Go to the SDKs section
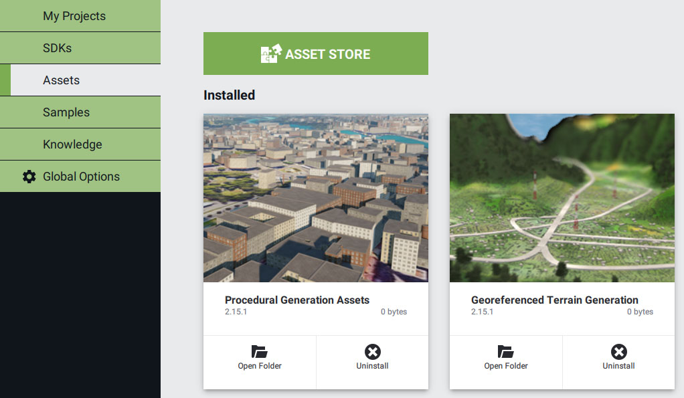 80,48
